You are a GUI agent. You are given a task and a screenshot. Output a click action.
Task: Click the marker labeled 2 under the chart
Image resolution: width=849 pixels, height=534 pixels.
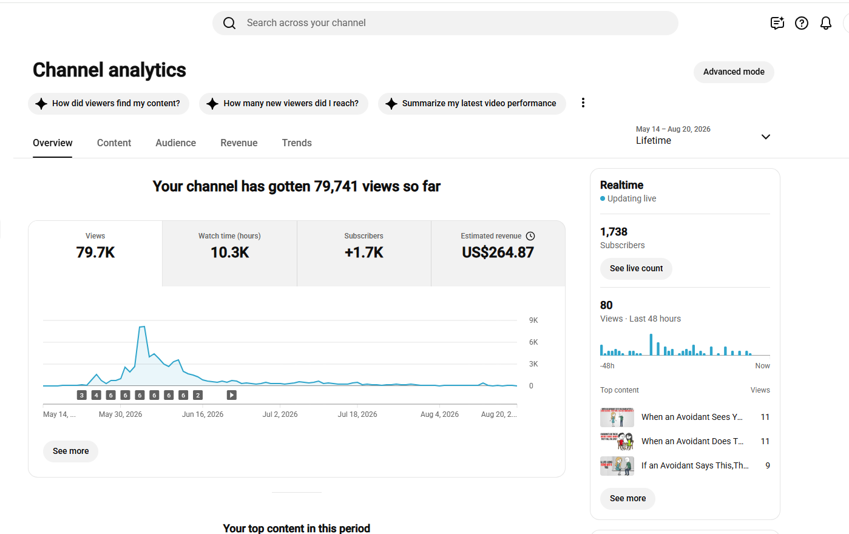(198, 395)
